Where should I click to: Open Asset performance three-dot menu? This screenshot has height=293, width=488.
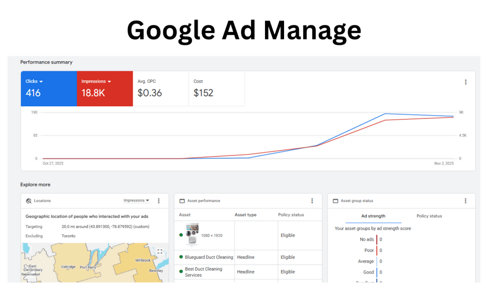312,201
